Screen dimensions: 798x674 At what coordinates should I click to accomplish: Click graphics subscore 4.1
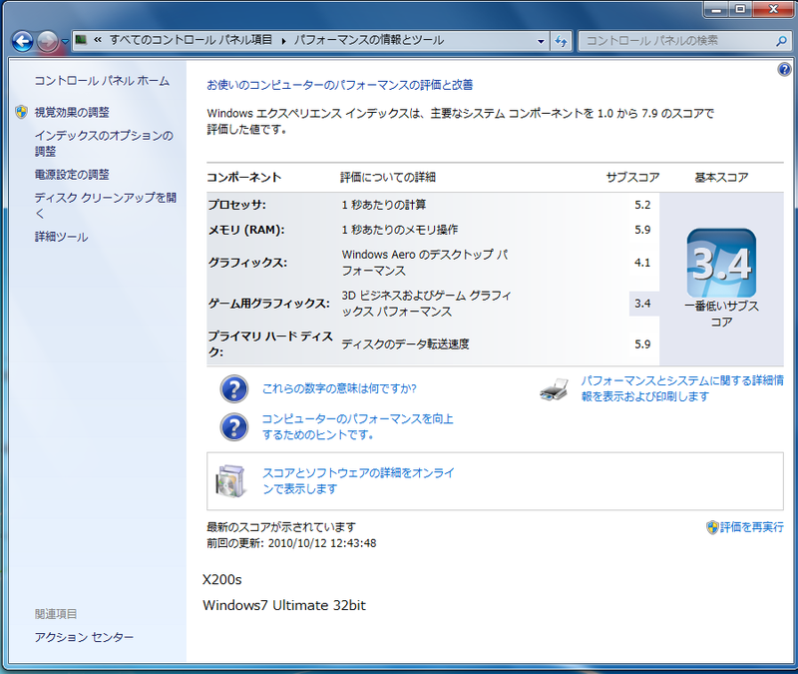click(x=642, y=263)
